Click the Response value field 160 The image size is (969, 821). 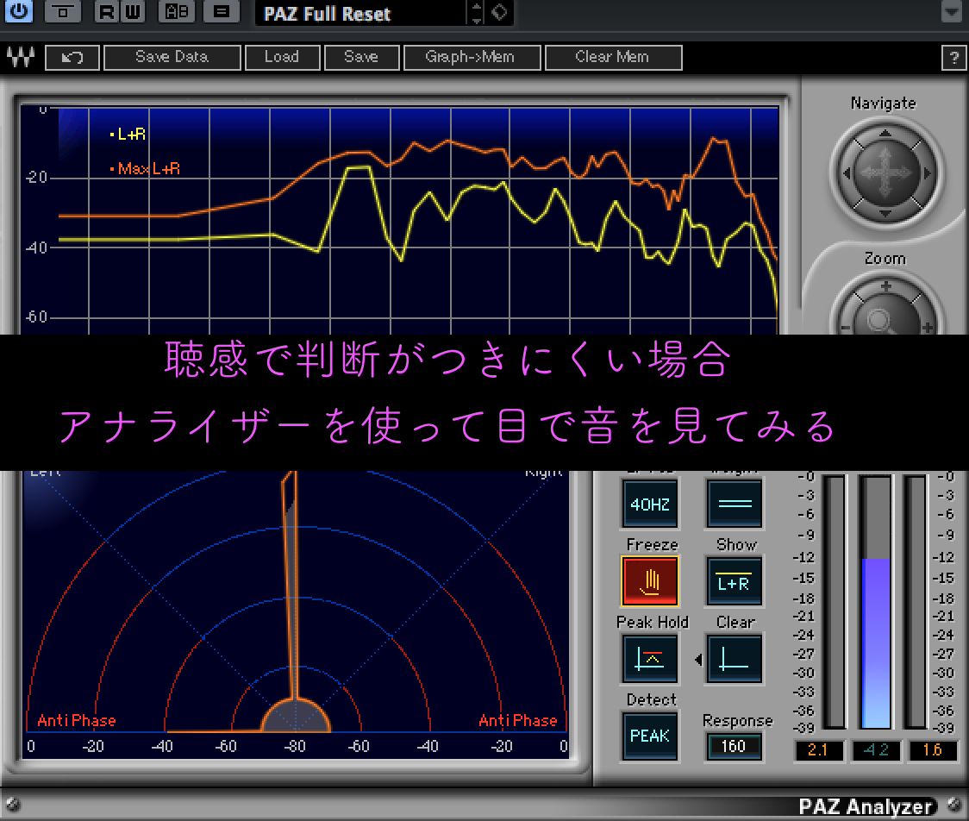pos(734,746)
